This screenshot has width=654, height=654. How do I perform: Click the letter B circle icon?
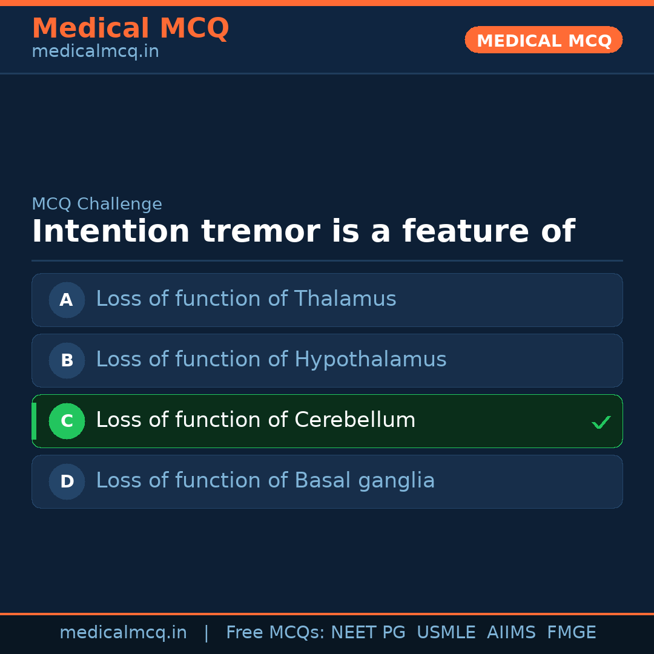click(x=67, y=360)
